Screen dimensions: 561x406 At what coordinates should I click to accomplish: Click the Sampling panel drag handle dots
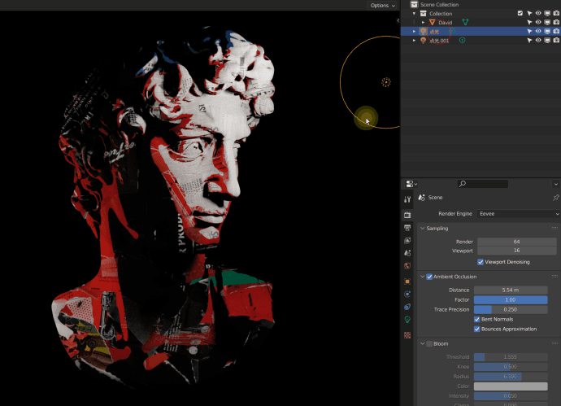pyautogui.click(x=555, y=228)
